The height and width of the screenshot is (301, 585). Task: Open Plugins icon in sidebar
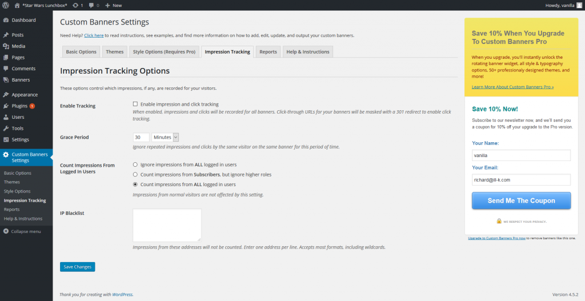(x=6, y=106)
